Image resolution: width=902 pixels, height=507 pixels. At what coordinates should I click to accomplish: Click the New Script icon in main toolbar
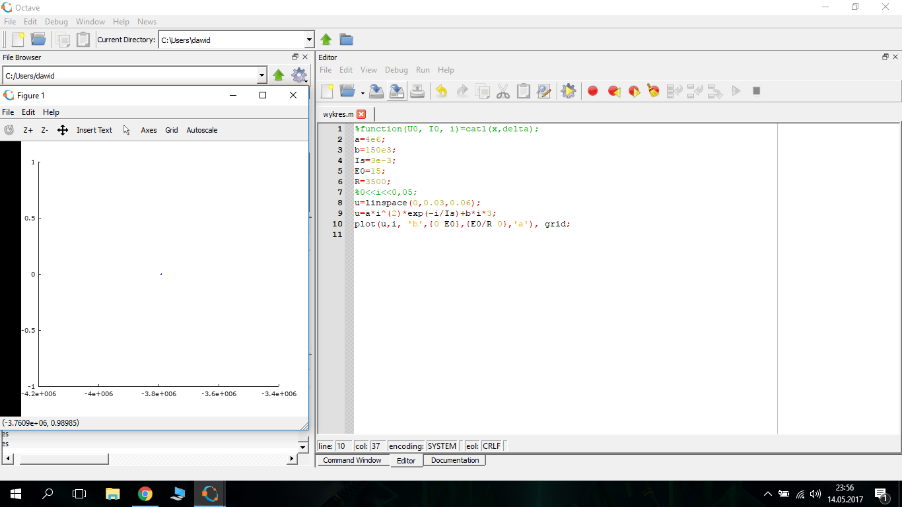(18, 40)
